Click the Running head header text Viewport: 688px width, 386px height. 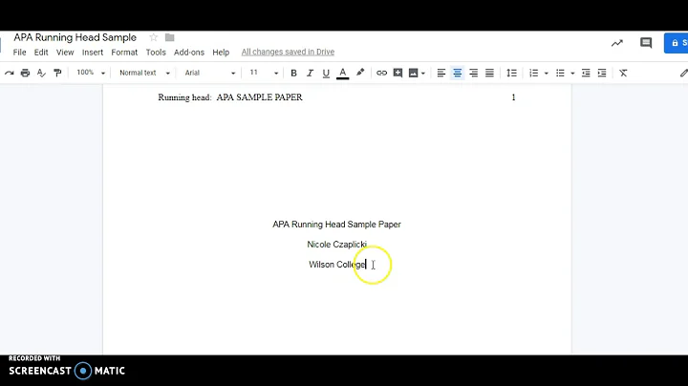[x=230, y=97]
